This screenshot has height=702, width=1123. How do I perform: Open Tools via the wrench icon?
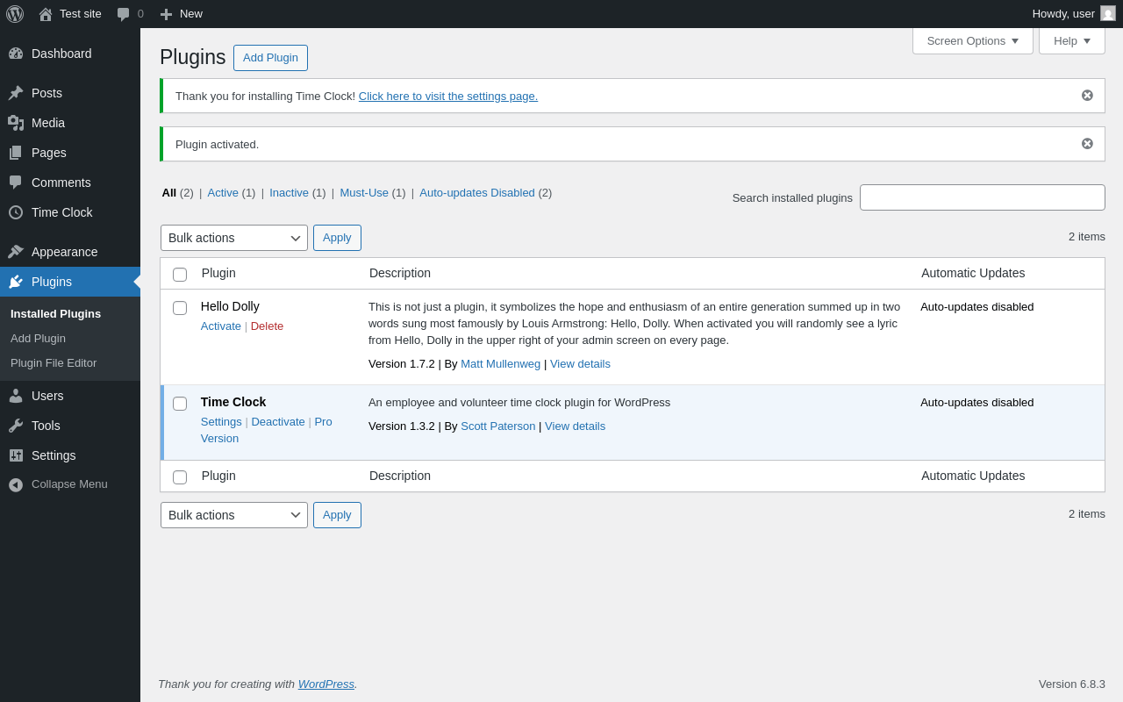tap(16, 426)
